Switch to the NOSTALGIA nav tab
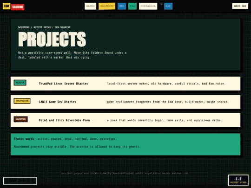 148,6
